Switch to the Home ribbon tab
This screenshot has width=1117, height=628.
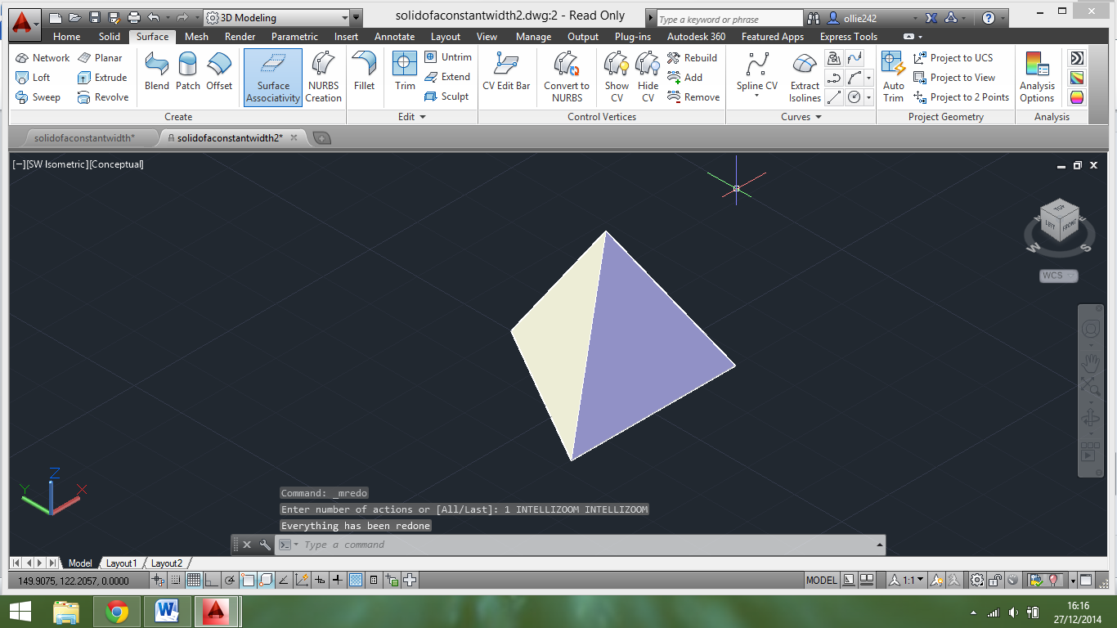click(67, 37)
